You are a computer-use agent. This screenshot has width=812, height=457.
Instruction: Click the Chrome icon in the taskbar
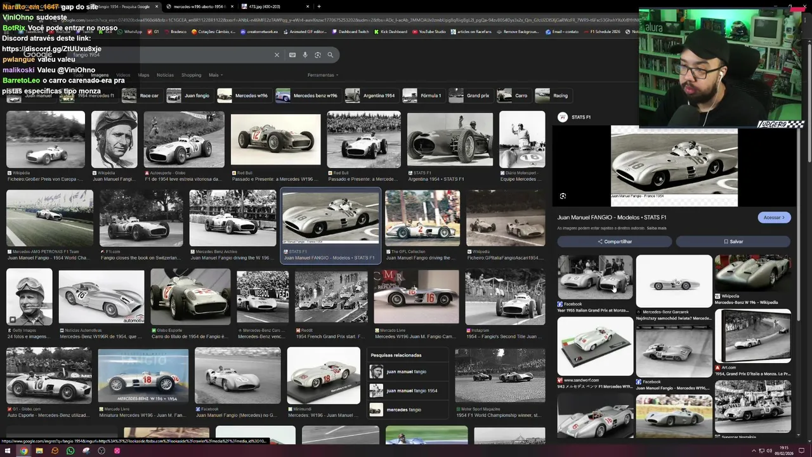coord(23,451)
